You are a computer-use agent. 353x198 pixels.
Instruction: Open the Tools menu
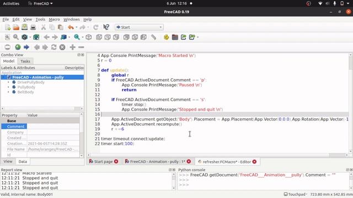click(x=40, y=19)
